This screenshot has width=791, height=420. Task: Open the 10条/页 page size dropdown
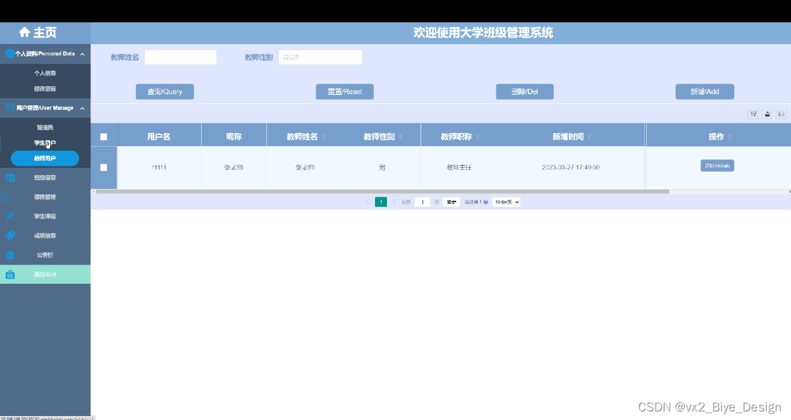(506, 202)
